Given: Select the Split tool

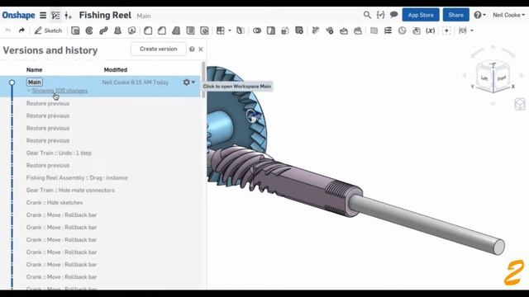Looking at the screenshot, I should click(x=271, y=31).
